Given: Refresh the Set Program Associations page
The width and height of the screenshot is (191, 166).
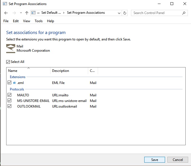Looking at the screenshot, I should [125, 13].
